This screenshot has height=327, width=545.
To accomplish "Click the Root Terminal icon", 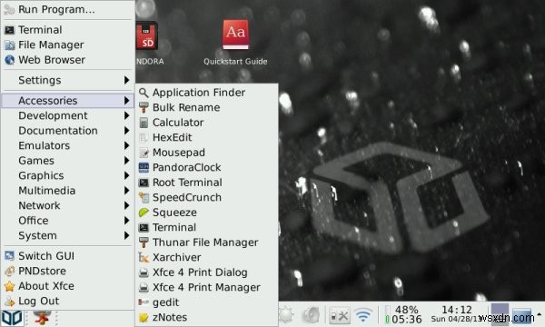I will [144, 183].
